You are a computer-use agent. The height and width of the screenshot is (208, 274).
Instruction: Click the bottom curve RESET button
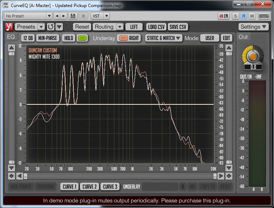point(225,186)
